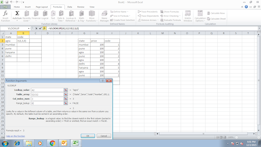Image resolution: width=261 pixels, height=147 pixels.
Task: Switch to the Data tab
Action: click(70, 7)
